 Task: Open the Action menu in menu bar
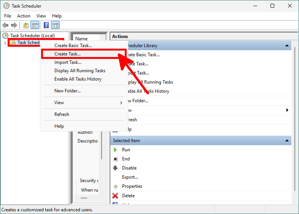(24, 16)
